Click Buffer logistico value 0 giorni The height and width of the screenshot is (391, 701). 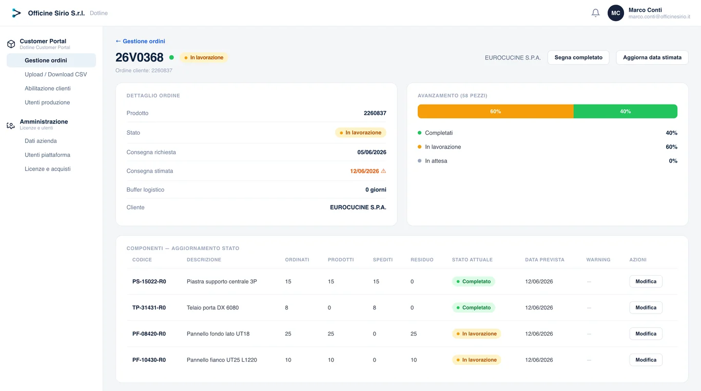376,190
